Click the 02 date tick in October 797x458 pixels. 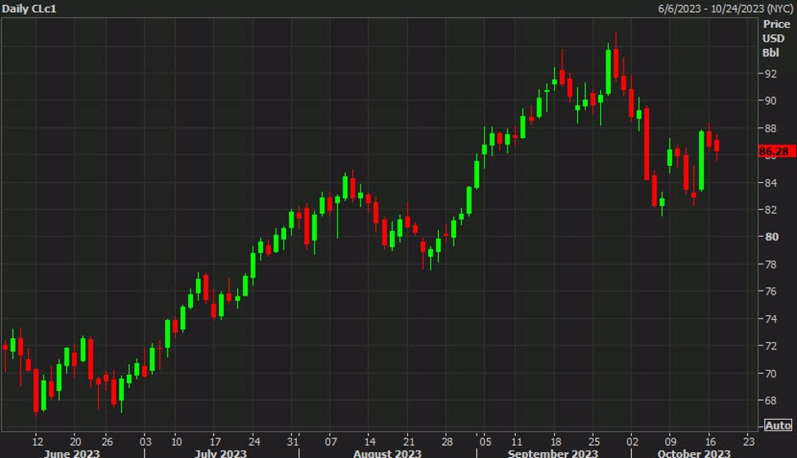point(633,441)
